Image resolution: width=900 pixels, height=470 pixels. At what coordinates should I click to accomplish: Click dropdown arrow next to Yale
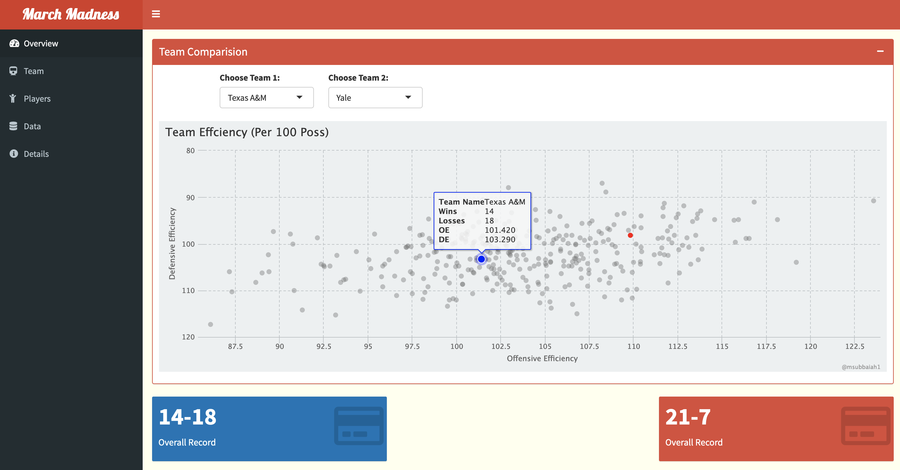(x=408, y=97)
